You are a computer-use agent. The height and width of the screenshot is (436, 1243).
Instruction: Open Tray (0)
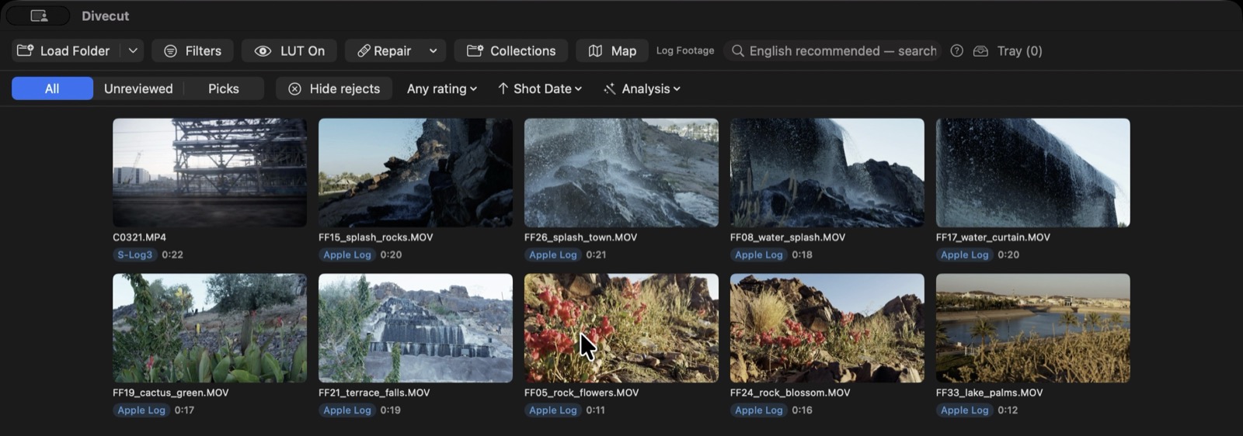(x=1019, y=50)
